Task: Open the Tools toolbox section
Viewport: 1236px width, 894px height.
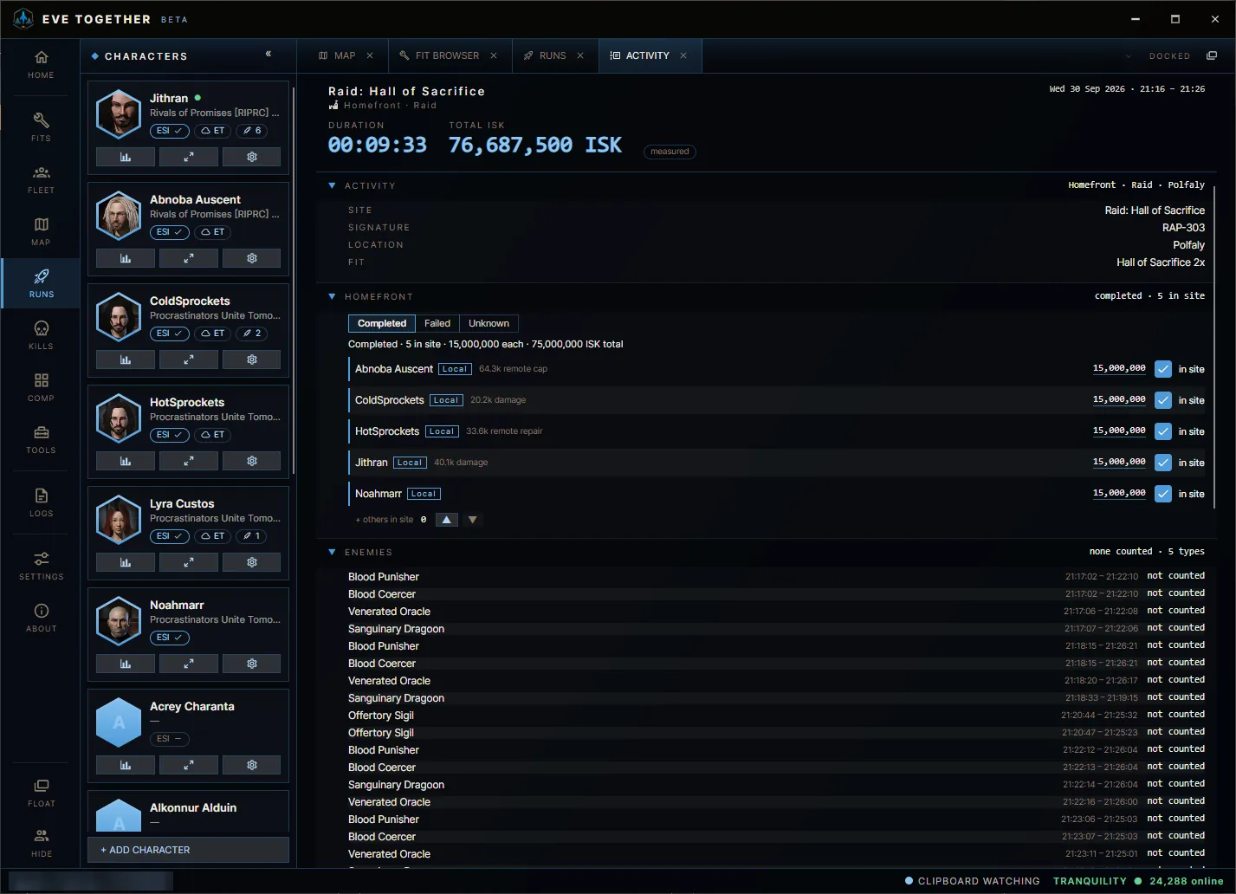Action: pos(41,439)
